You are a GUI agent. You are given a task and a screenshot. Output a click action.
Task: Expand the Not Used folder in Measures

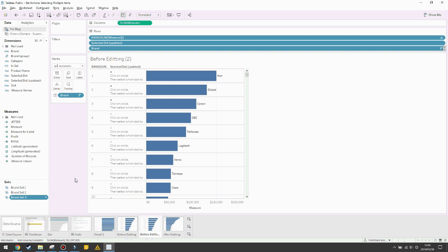[x=3, y=117]
